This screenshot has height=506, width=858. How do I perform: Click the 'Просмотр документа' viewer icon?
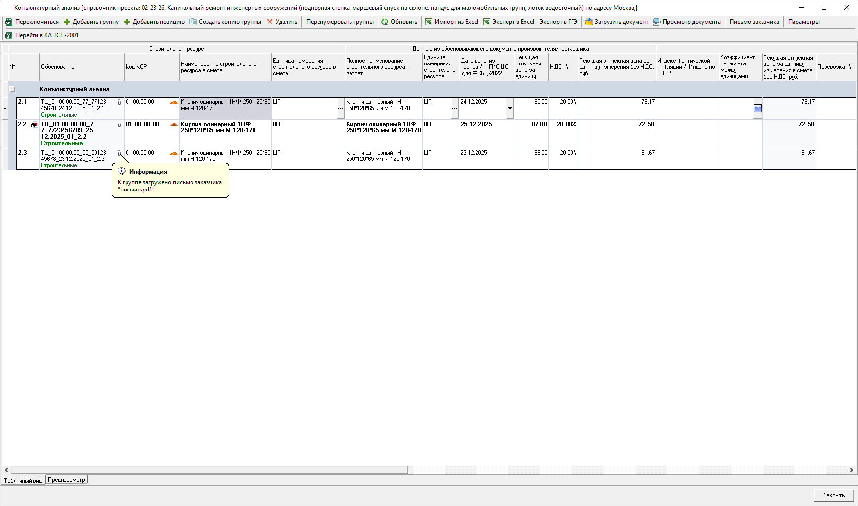[x=656, y=22]
